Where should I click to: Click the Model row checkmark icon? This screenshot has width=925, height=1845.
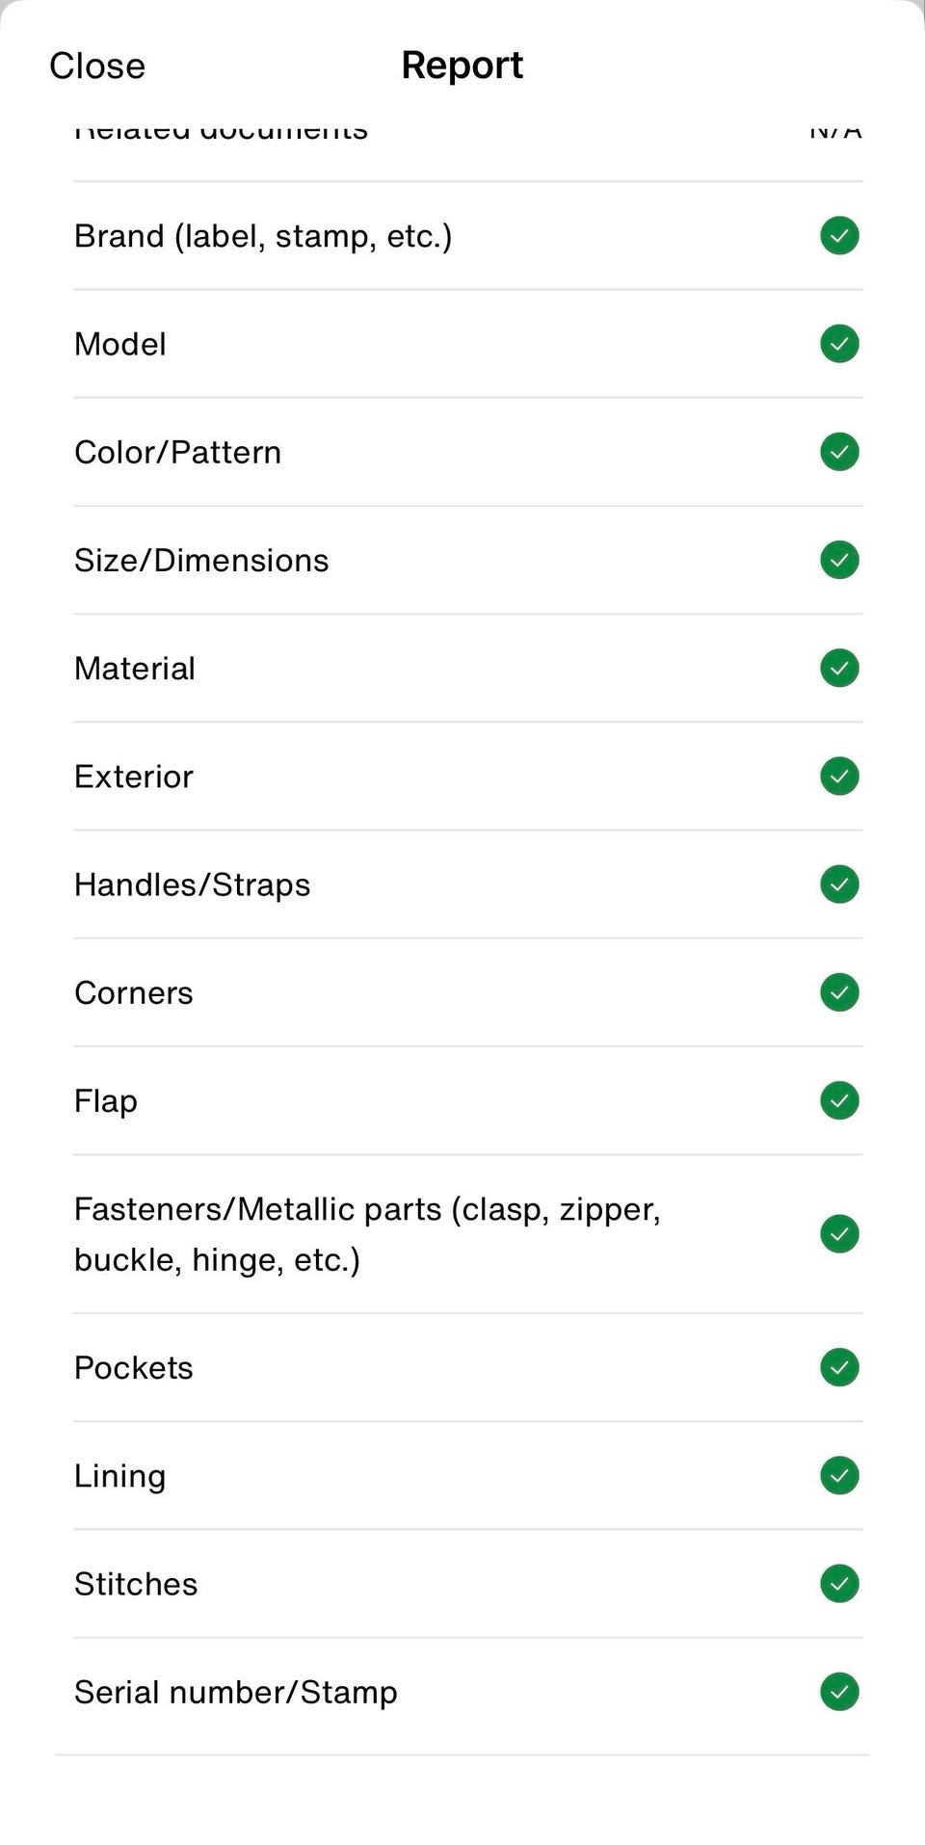click(x=839, y=343)
